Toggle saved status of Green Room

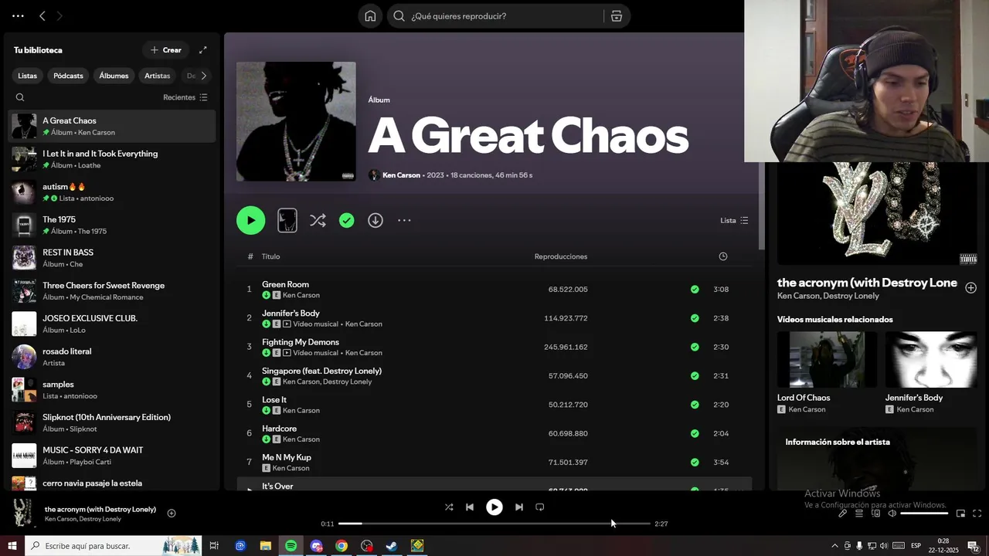point(695,290)
